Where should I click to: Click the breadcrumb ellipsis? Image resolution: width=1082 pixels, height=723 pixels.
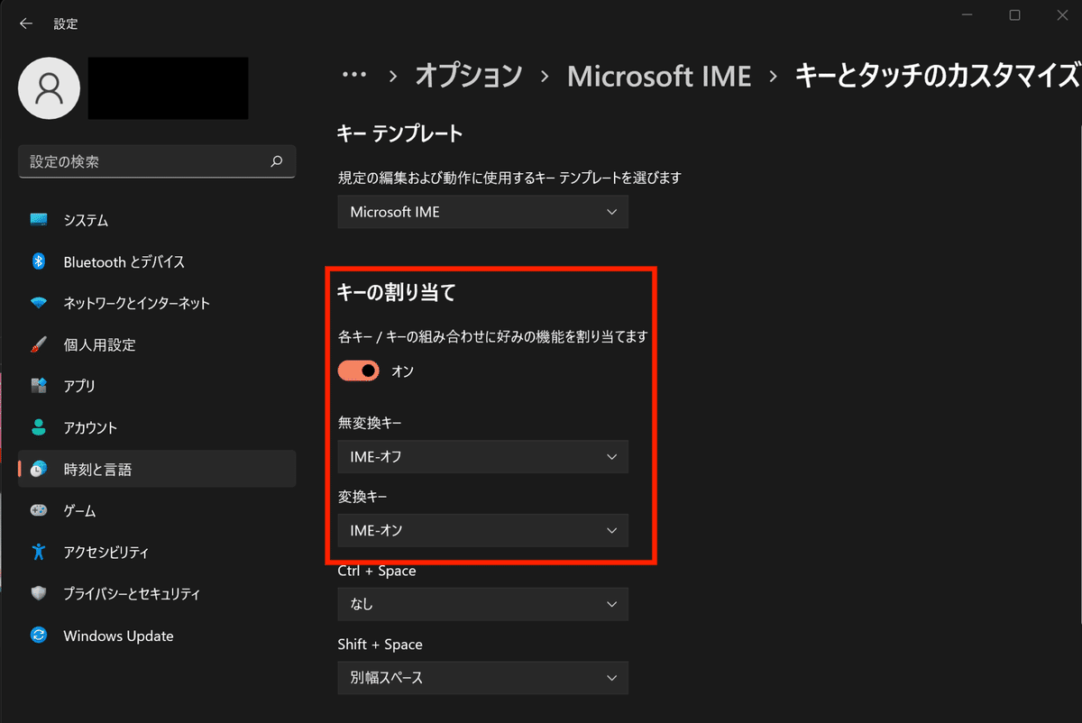pos(355,77)
